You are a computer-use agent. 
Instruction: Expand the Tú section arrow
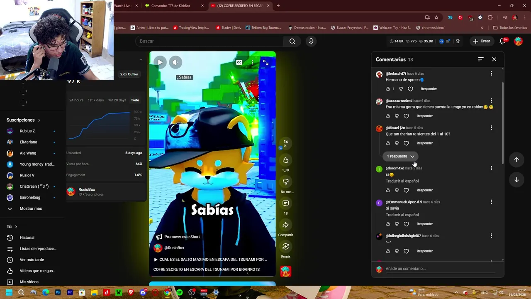tap(16, 227)
